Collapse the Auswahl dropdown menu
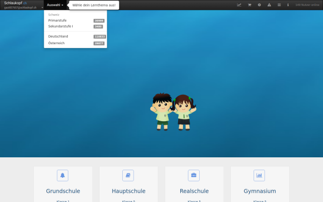The width and height of the screenshot is (323, 202). click(x=55, y=5)
